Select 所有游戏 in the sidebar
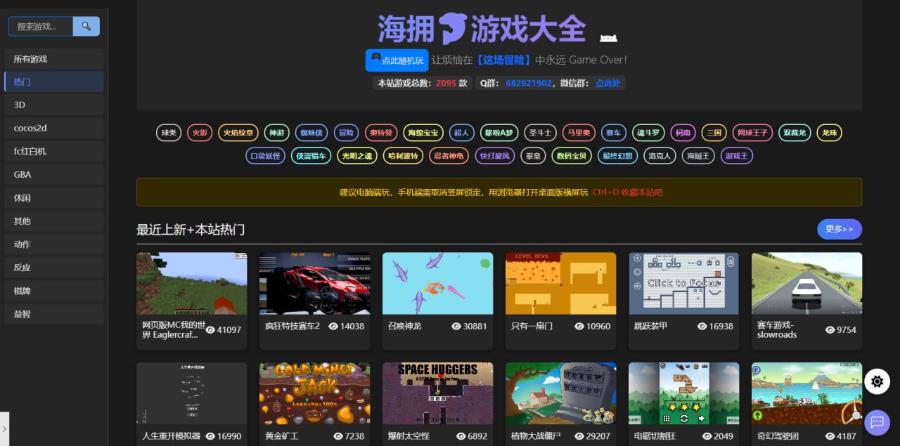 (53, 59)
